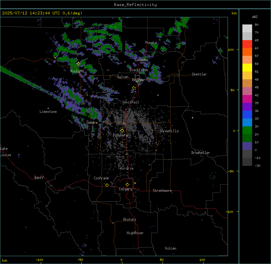Click the yellow diamond marker south of RedDeer
This screenshot has width=271, height=264.
point(134,88)
